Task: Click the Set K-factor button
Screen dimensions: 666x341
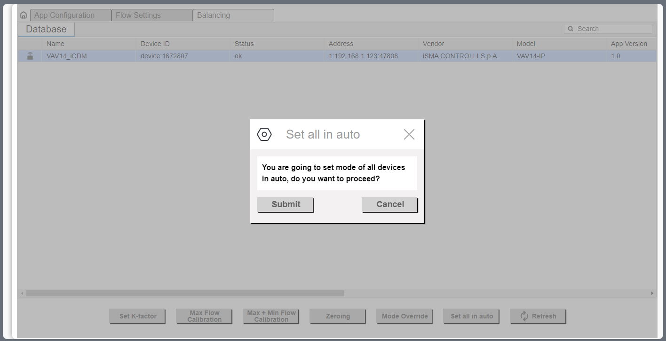Action: pyautogui.click(x=137, y=316)
